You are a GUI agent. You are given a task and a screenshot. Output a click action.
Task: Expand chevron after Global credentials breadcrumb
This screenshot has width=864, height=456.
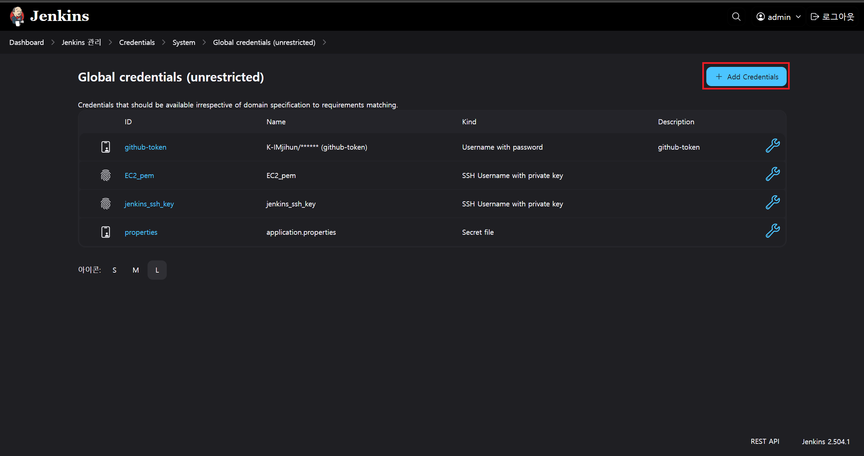click(324, 43)
